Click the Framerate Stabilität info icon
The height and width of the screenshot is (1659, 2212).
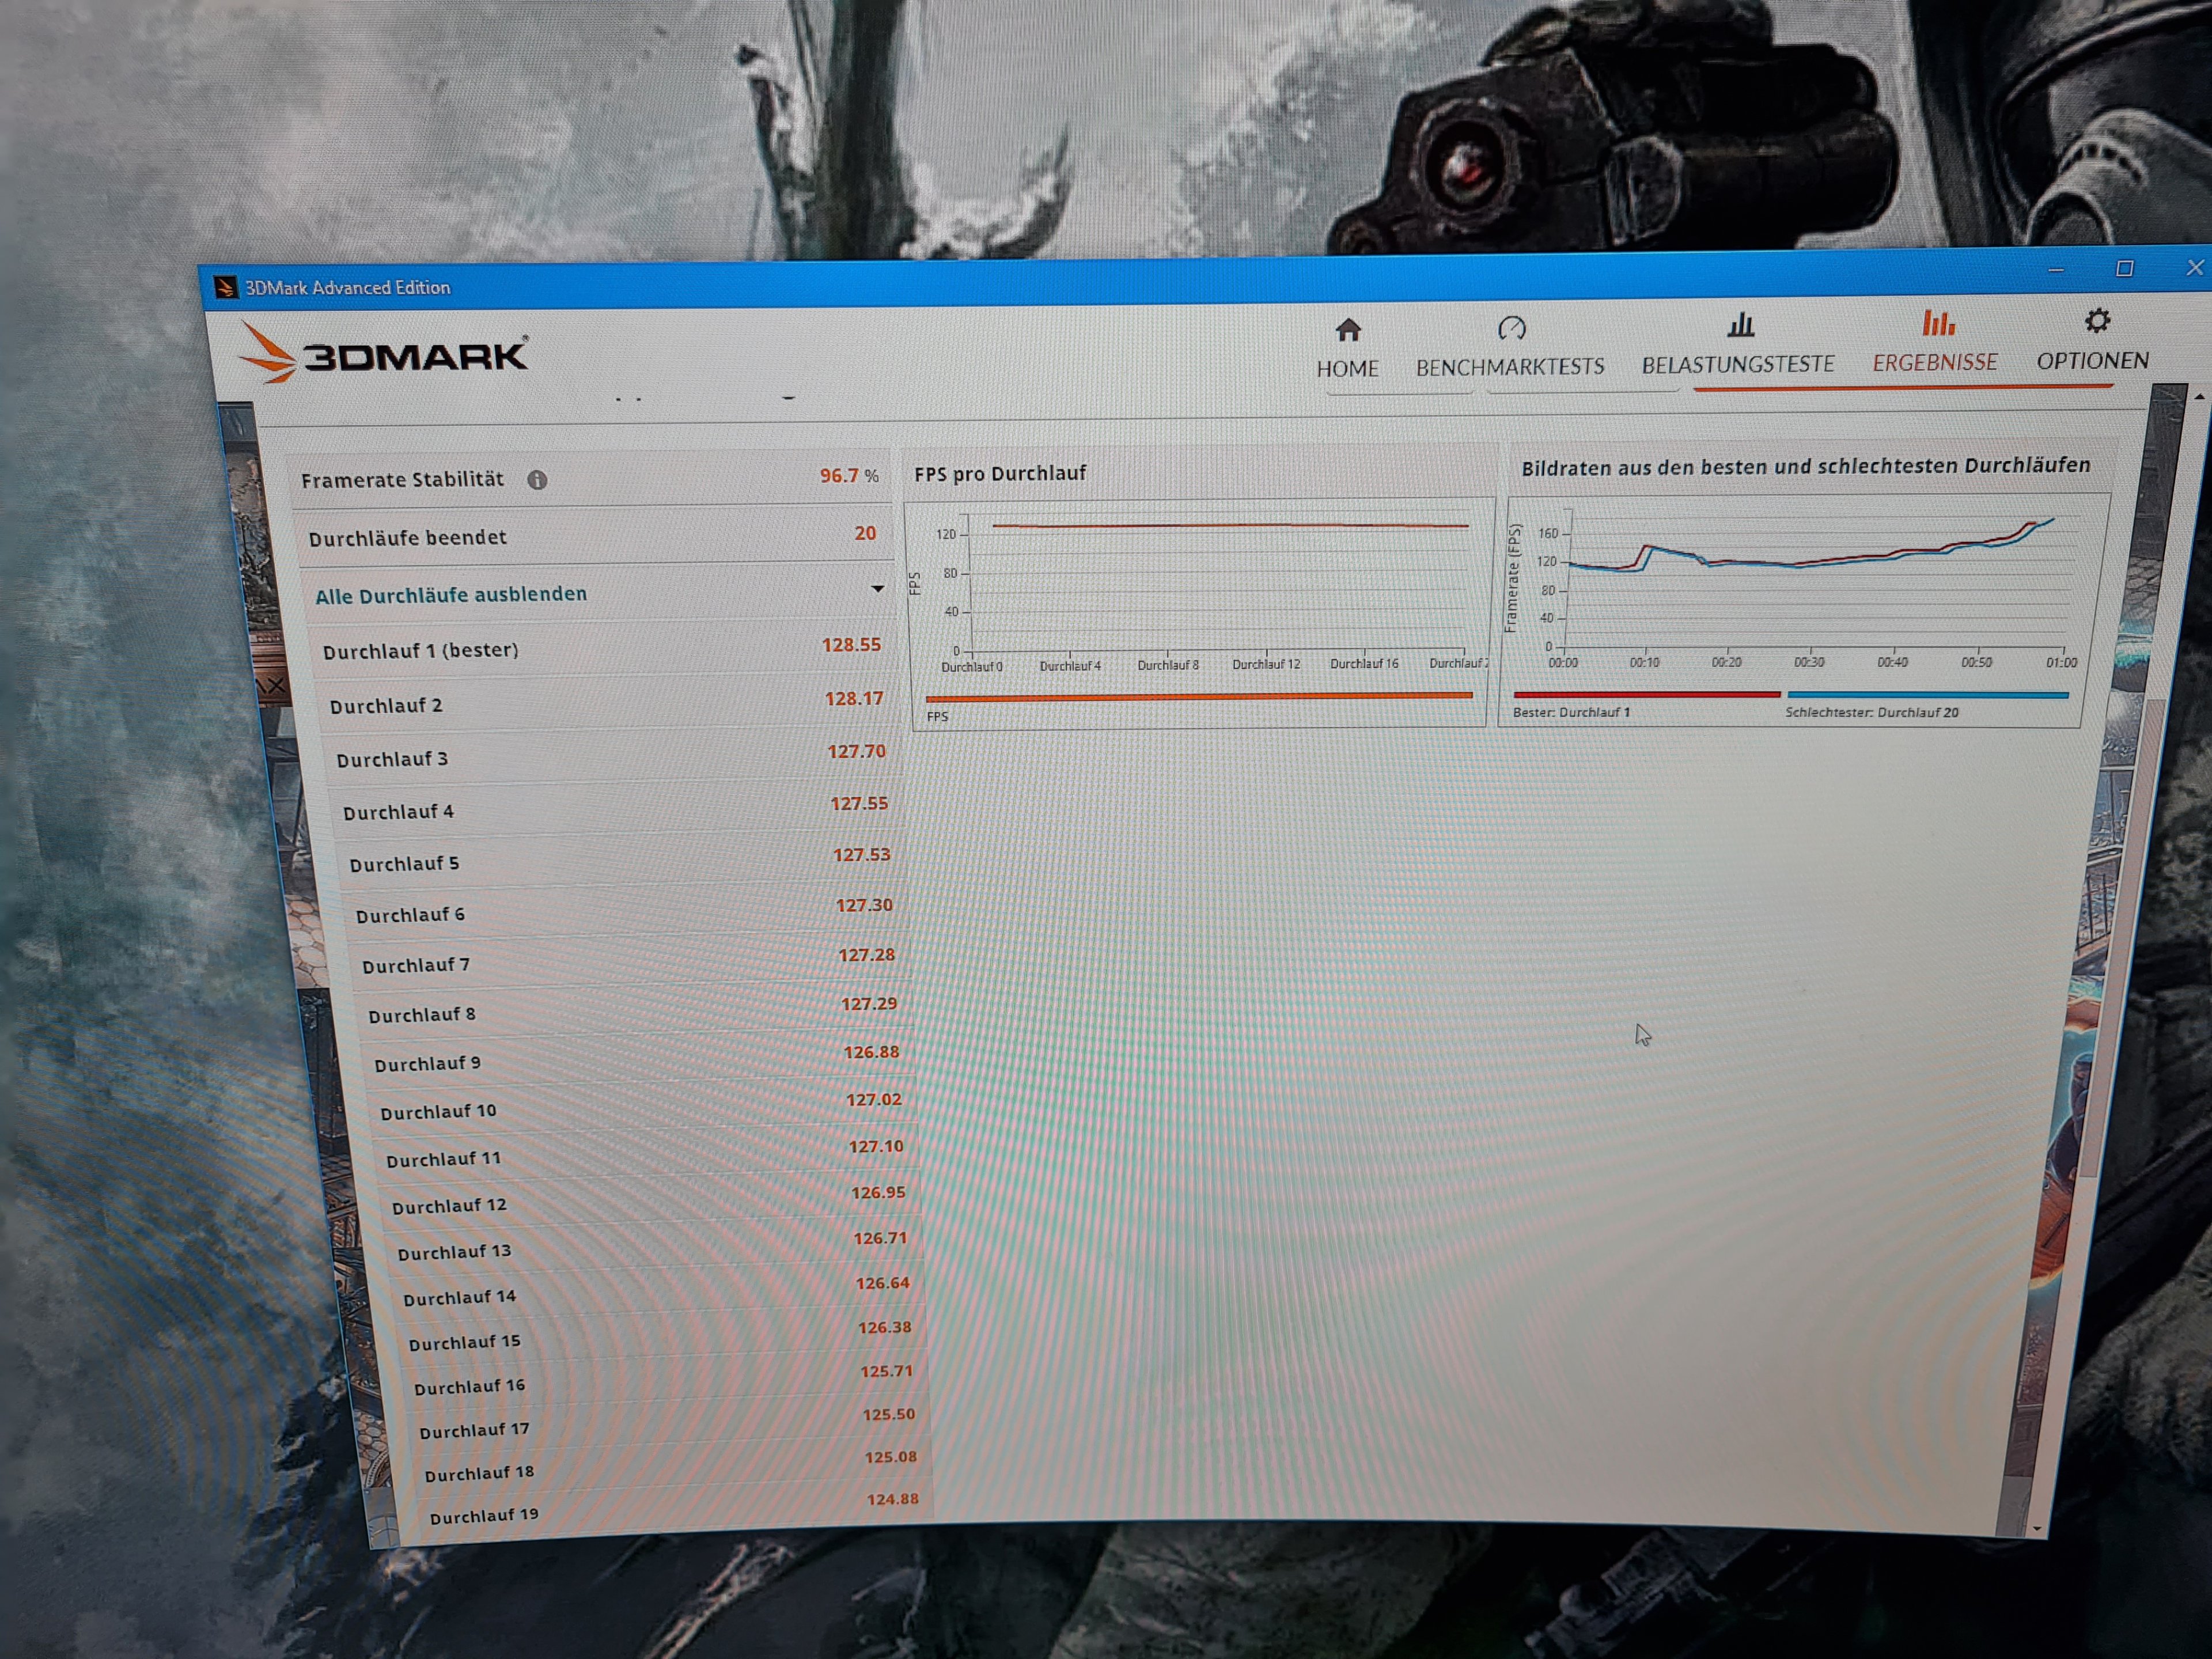tap(537, 480)
